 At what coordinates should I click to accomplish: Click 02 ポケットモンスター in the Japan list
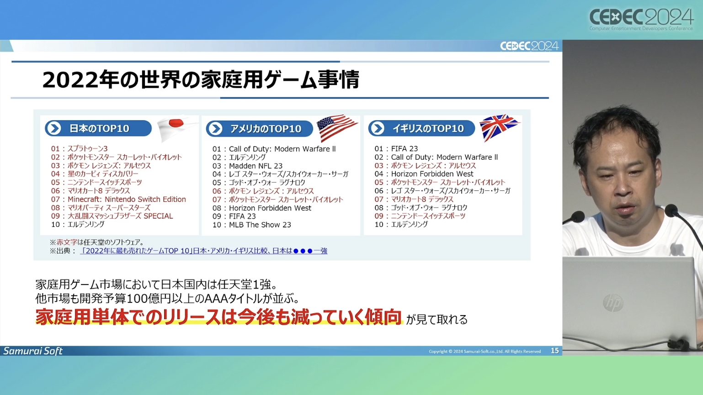coord(116,157)
